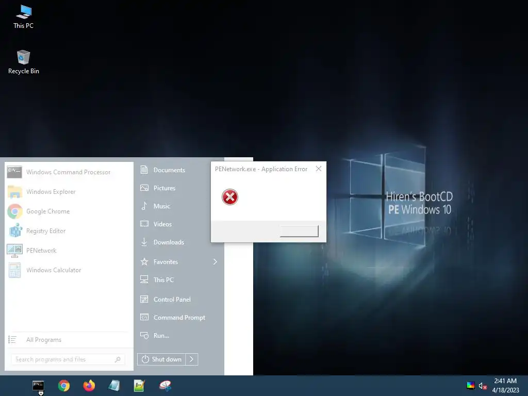
Task: Open Windows Explorer in the Start menu
Action: 69,192
